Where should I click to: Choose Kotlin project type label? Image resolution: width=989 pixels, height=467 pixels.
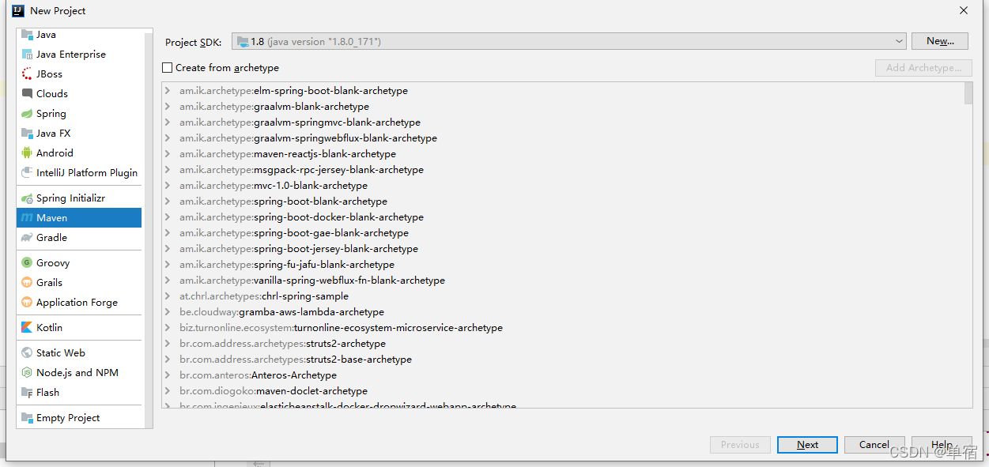49,328
